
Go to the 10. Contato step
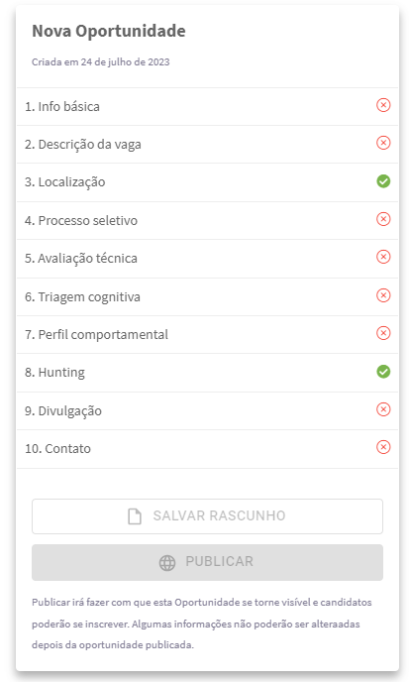[207, 449]
